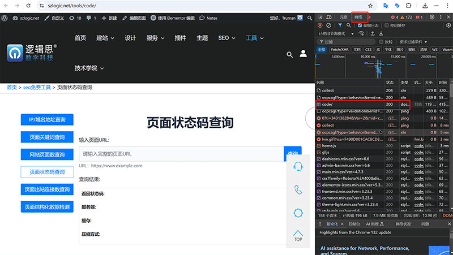Check the 反转 filter checkbox
Viewport: 453px width, 255px height.
(x=381, y=41)
